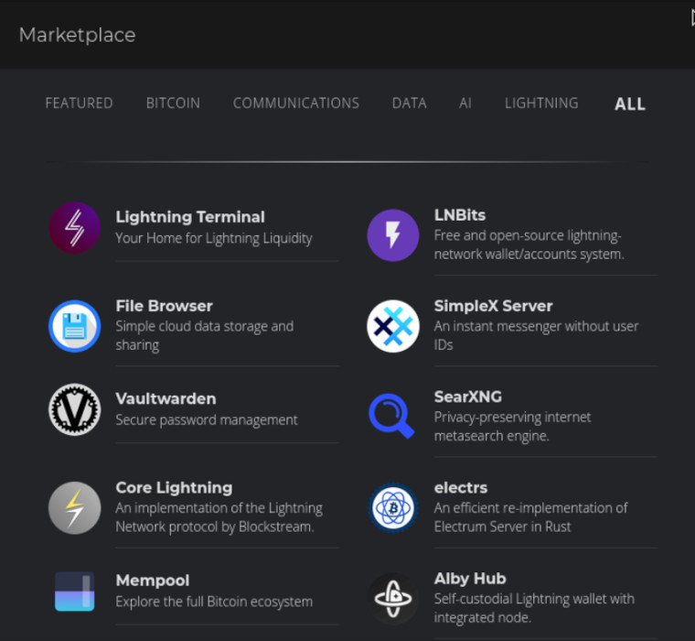The image size is (695, 641).
Task: Open the SimpleX Server cross logo icon
Action: point(393,326)
